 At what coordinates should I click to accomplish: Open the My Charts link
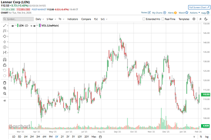(x=157, y=13)
